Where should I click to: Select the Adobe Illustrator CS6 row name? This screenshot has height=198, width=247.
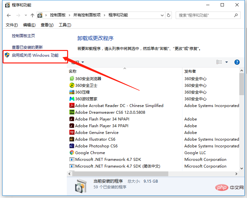(x=95, y=139)
